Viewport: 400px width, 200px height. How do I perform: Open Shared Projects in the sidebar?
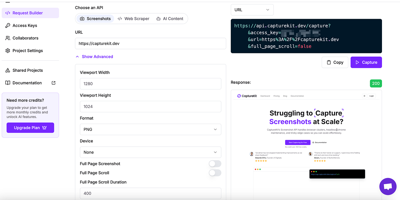(x=27, y=70)
